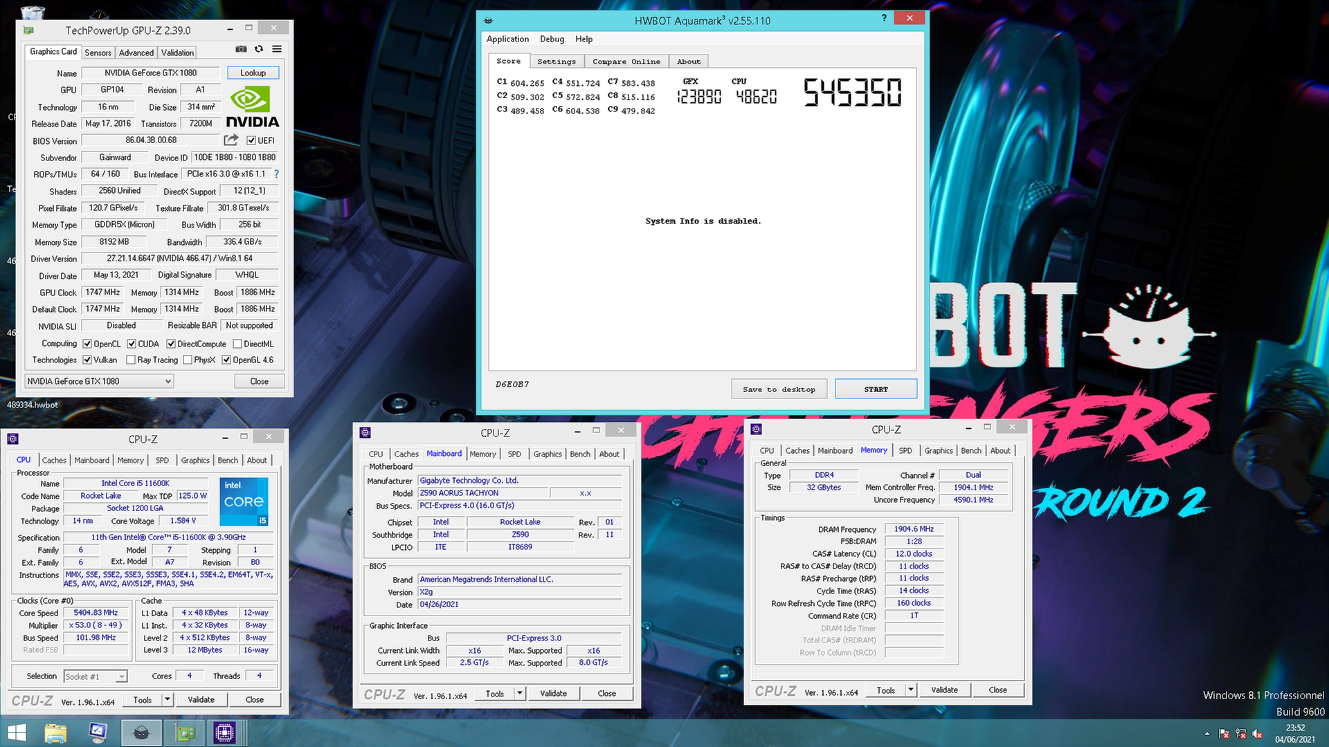Click the Aquamark title bar app icon
The width and height of the screenshot is (1329, 747).
[488, 20]
